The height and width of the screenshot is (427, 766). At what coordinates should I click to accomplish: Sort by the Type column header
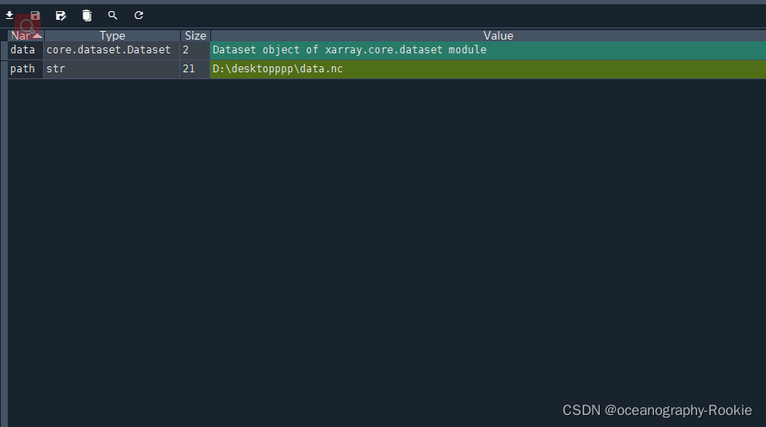click(112, 35)
